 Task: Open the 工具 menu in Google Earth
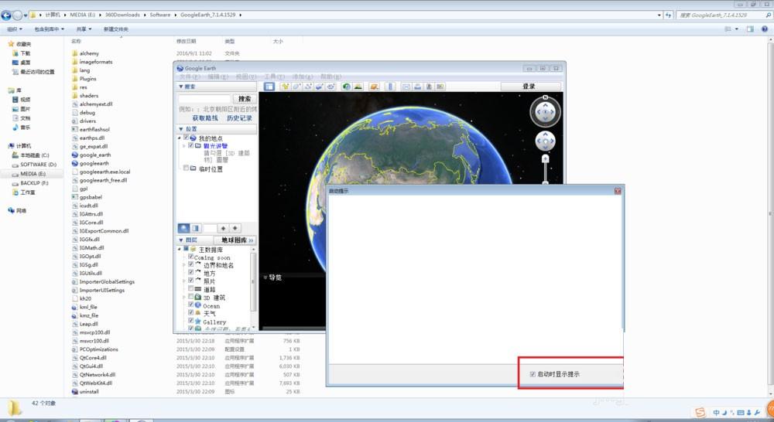(270, 77)
